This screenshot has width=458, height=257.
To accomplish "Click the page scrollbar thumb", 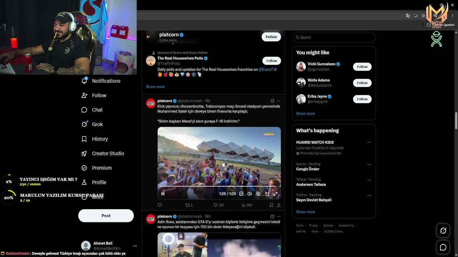I will (x=456, y=121).
